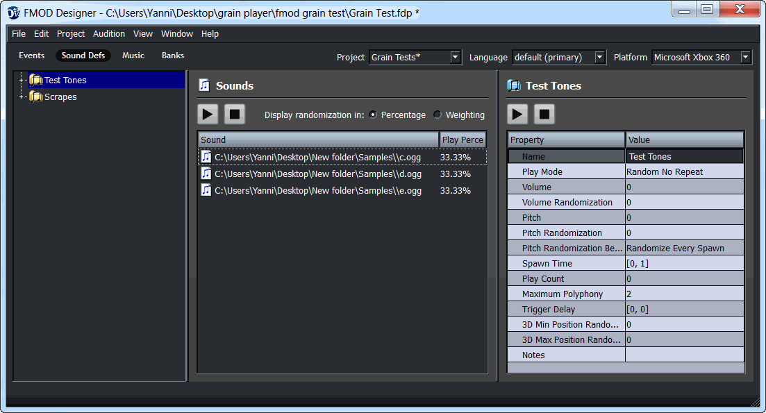The image size is (766, 413).
Task: Stop the Test Tones sound definition
Action: click(x=544, y=115)
